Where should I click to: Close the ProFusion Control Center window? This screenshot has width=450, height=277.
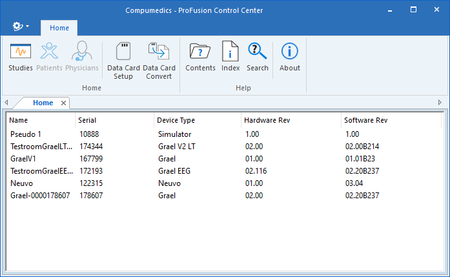(x=436, y=10)
